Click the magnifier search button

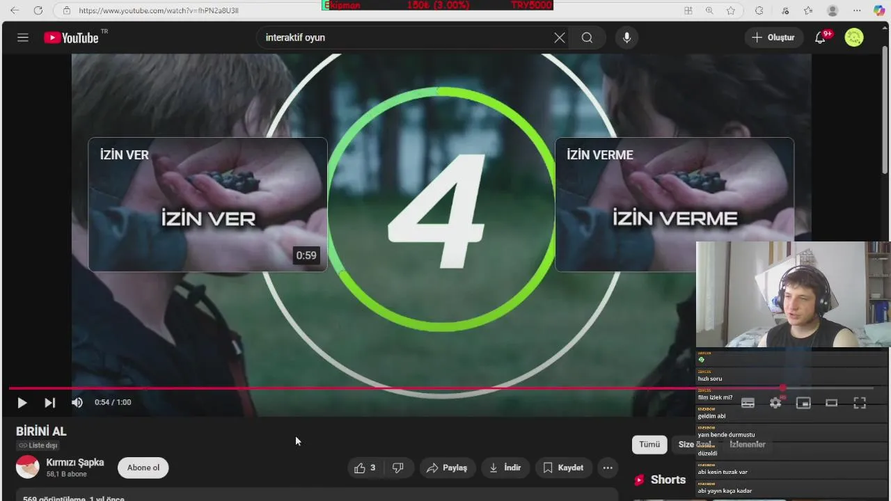[x=588, y=38]
